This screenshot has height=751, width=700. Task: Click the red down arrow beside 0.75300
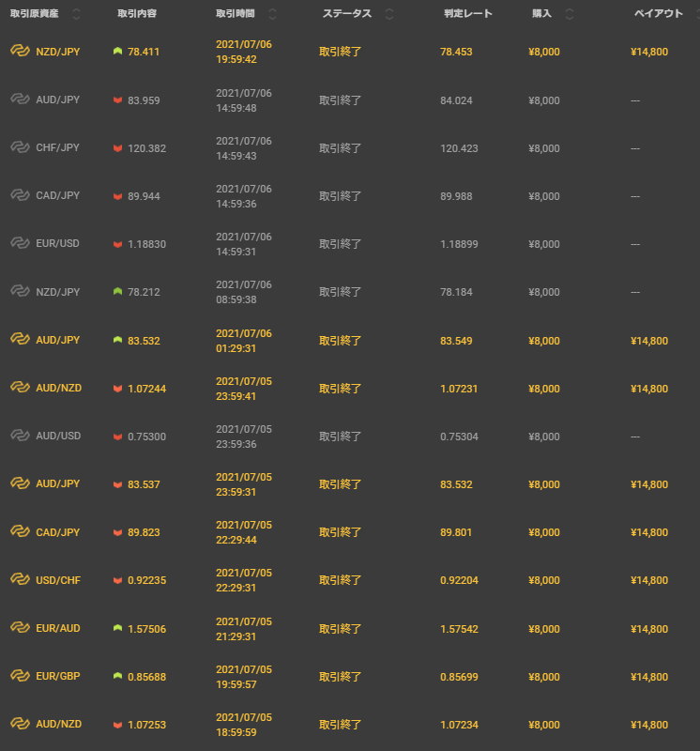pyautogui.click(x=117, y=437)
